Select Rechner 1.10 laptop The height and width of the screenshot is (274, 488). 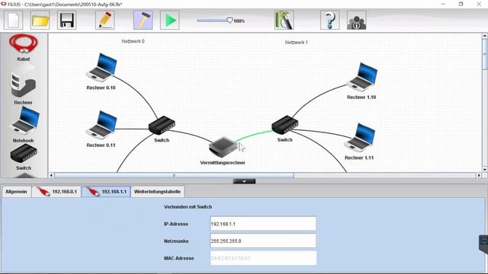363,77
